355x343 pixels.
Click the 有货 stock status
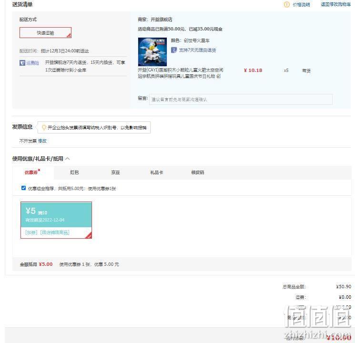click(x=306, y=71)
